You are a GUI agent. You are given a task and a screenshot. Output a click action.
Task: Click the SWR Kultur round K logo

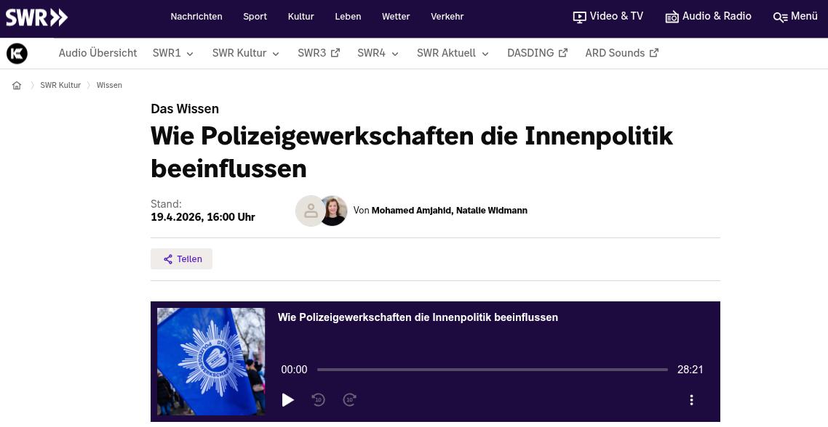click(17, 53)
